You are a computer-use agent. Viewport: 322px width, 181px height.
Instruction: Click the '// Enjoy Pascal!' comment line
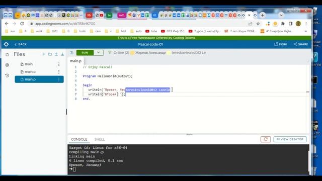click(x=98, y=67)
